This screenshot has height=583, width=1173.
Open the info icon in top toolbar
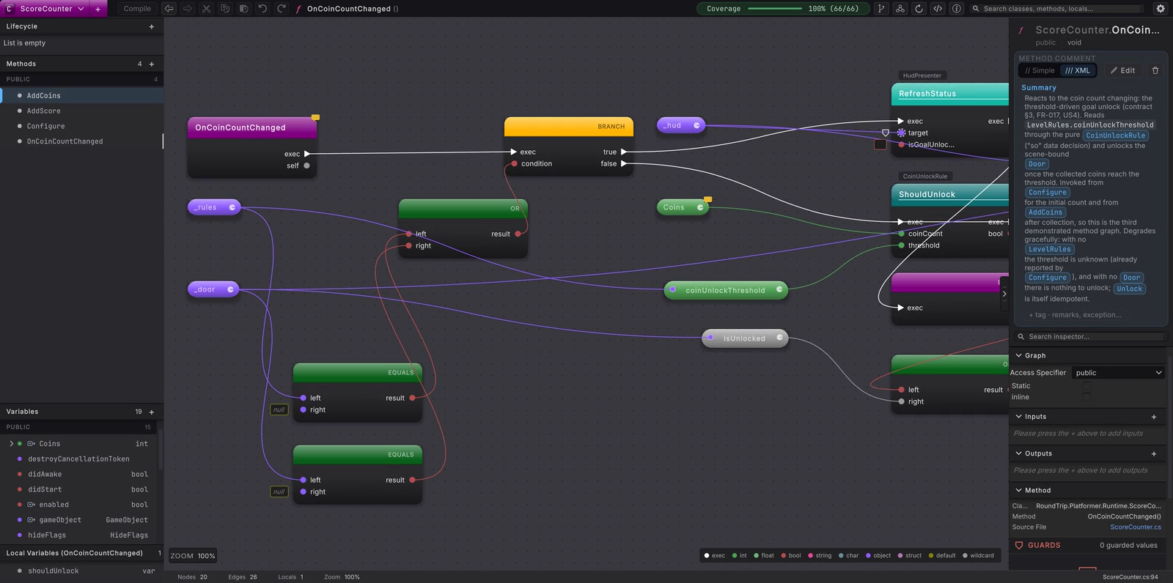point(957,9)
